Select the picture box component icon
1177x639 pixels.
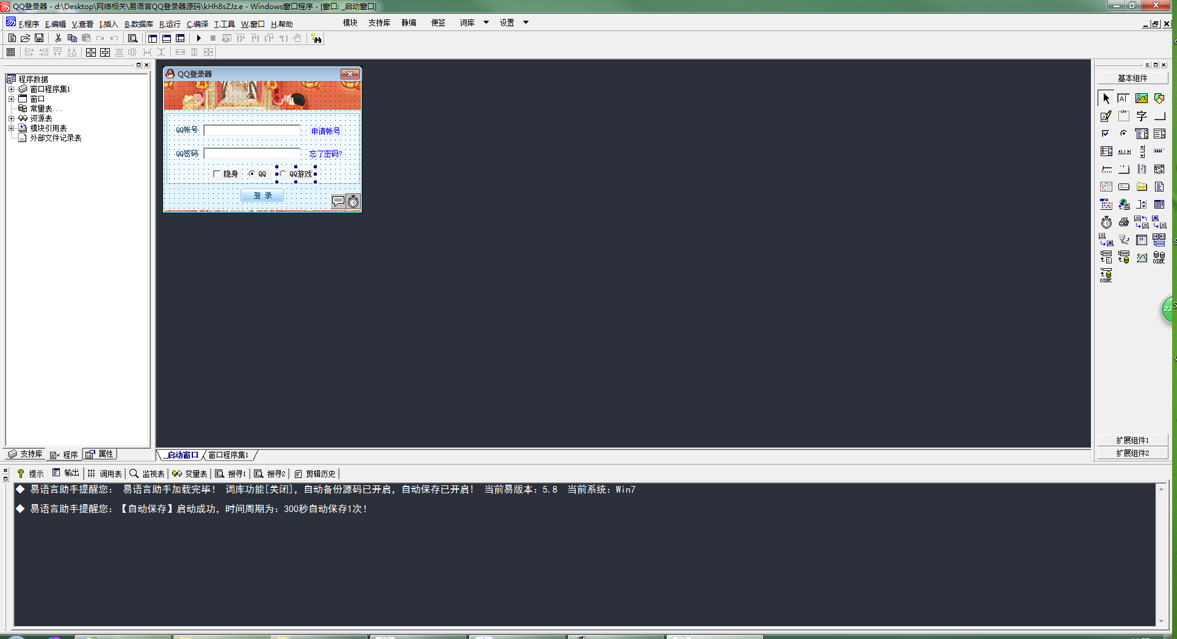1141,98
